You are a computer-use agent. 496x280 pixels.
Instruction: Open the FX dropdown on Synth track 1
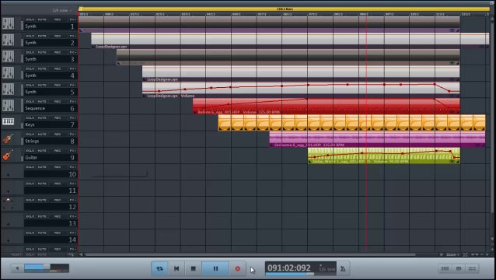tap(73, 19)
